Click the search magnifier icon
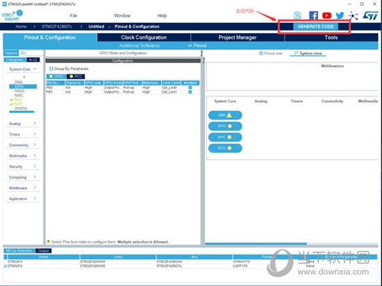This screenshot has height=286, width=382. [x=23, y=53]
